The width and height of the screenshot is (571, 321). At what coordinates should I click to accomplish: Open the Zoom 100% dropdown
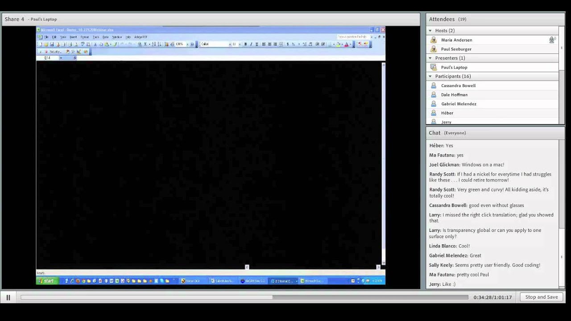pos(187,44)
